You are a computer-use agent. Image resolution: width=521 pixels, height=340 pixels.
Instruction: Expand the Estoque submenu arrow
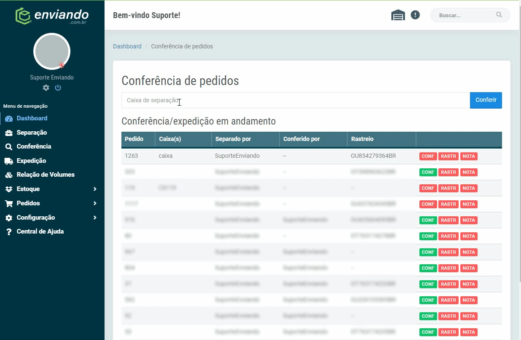pos(95,189)
